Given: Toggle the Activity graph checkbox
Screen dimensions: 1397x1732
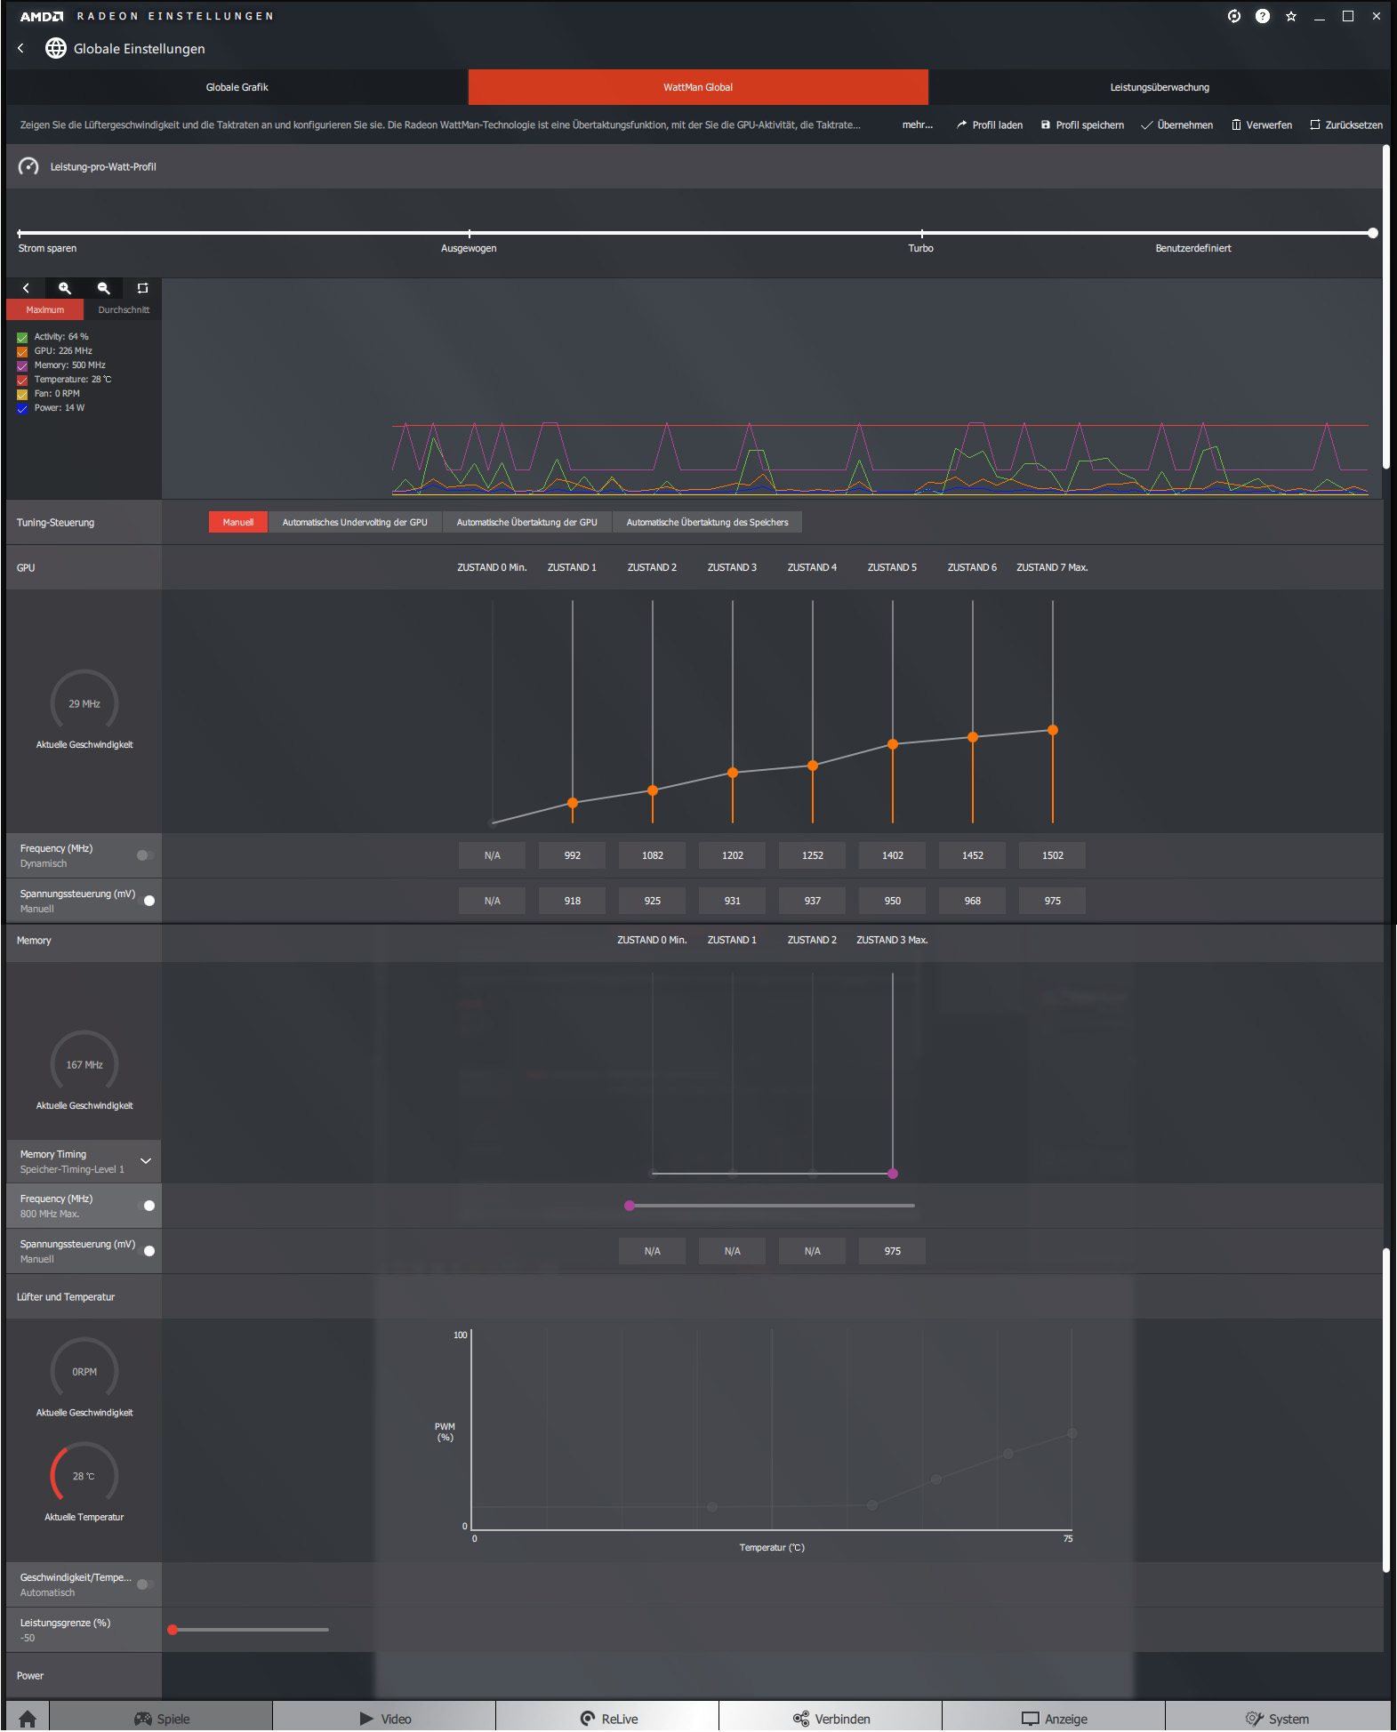Looking at the screenshot, I should pyautogui.click(x=22, y=337).
